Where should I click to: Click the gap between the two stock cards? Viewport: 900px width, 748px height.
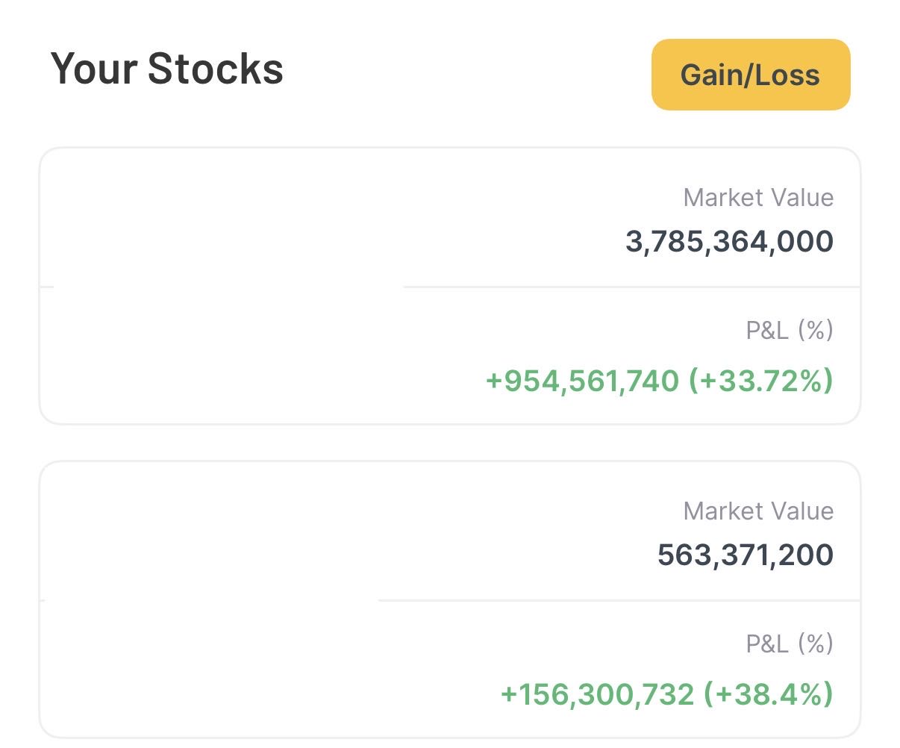(x=449, y=443)
